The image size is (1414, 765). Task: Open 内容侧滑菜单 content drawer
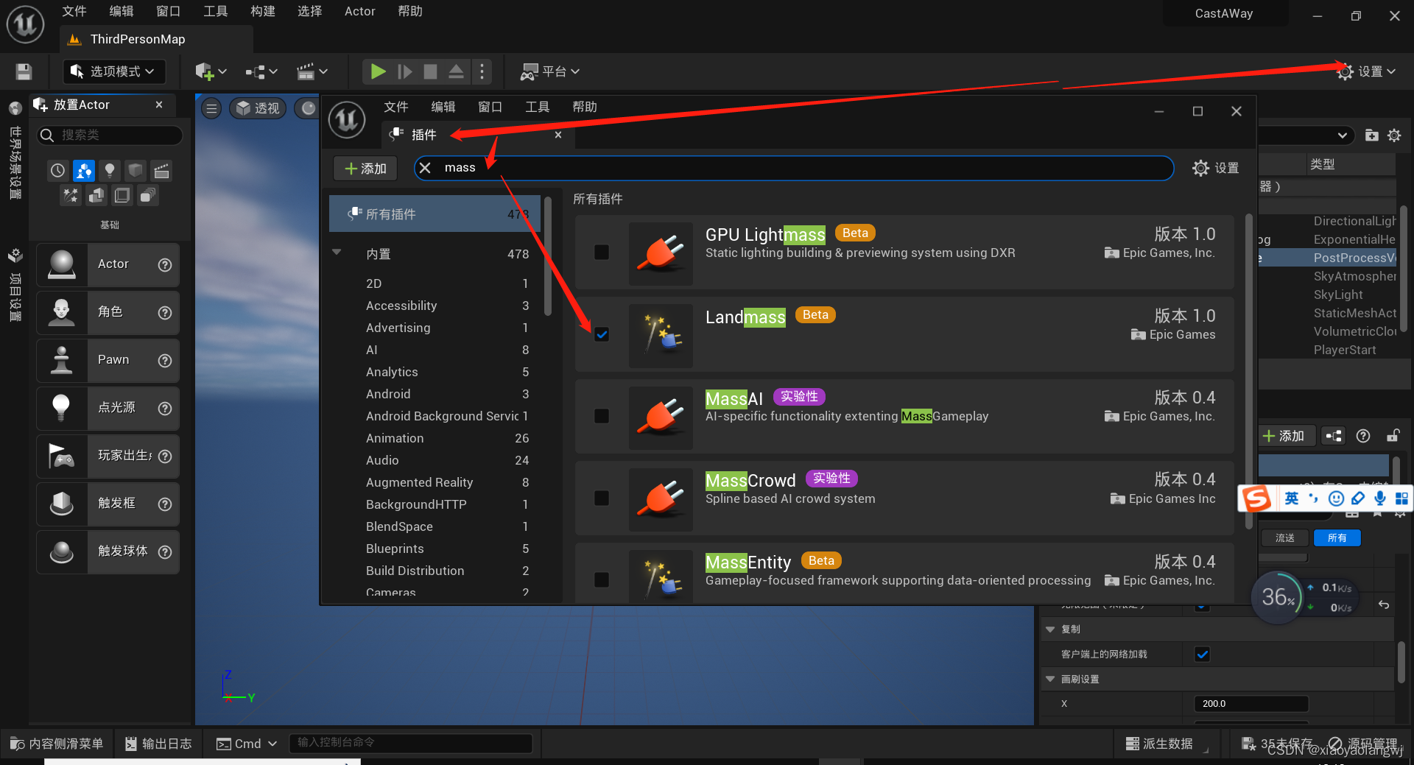coord(57,744)
